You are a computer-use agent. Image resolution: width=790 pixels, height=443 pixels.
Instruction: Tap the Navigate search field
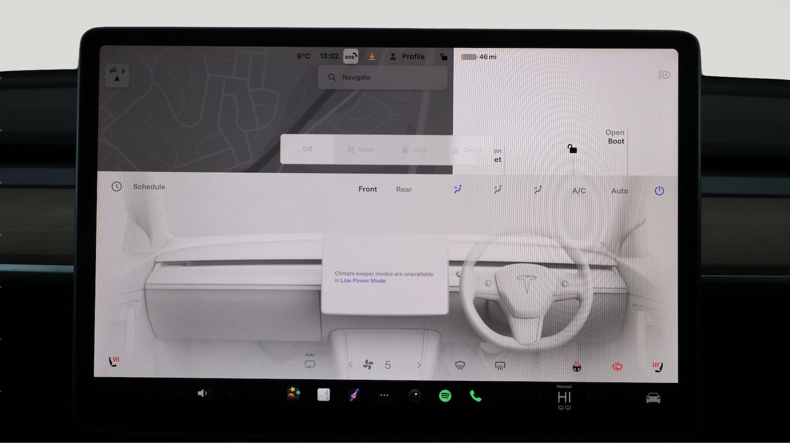click(382, 77)
